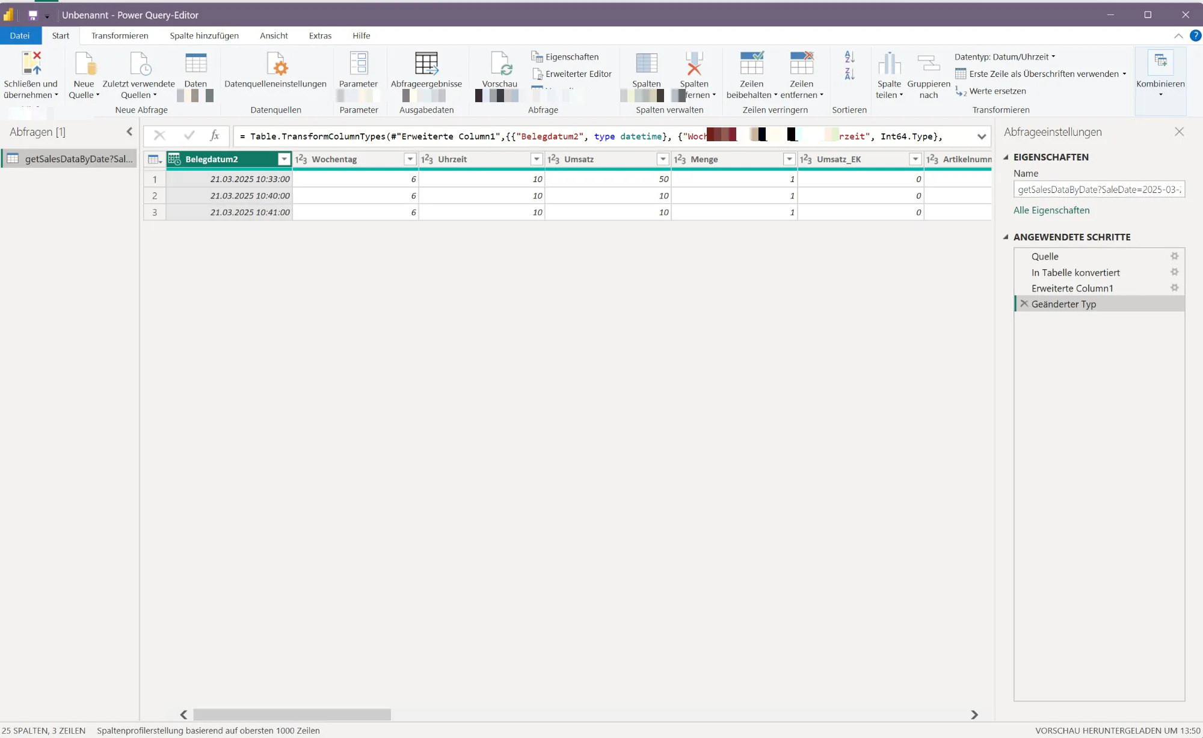This screenshot has height=738, width=1203.
Task: Click Zeilen beibehalten icon
Action: pos(752,63)
